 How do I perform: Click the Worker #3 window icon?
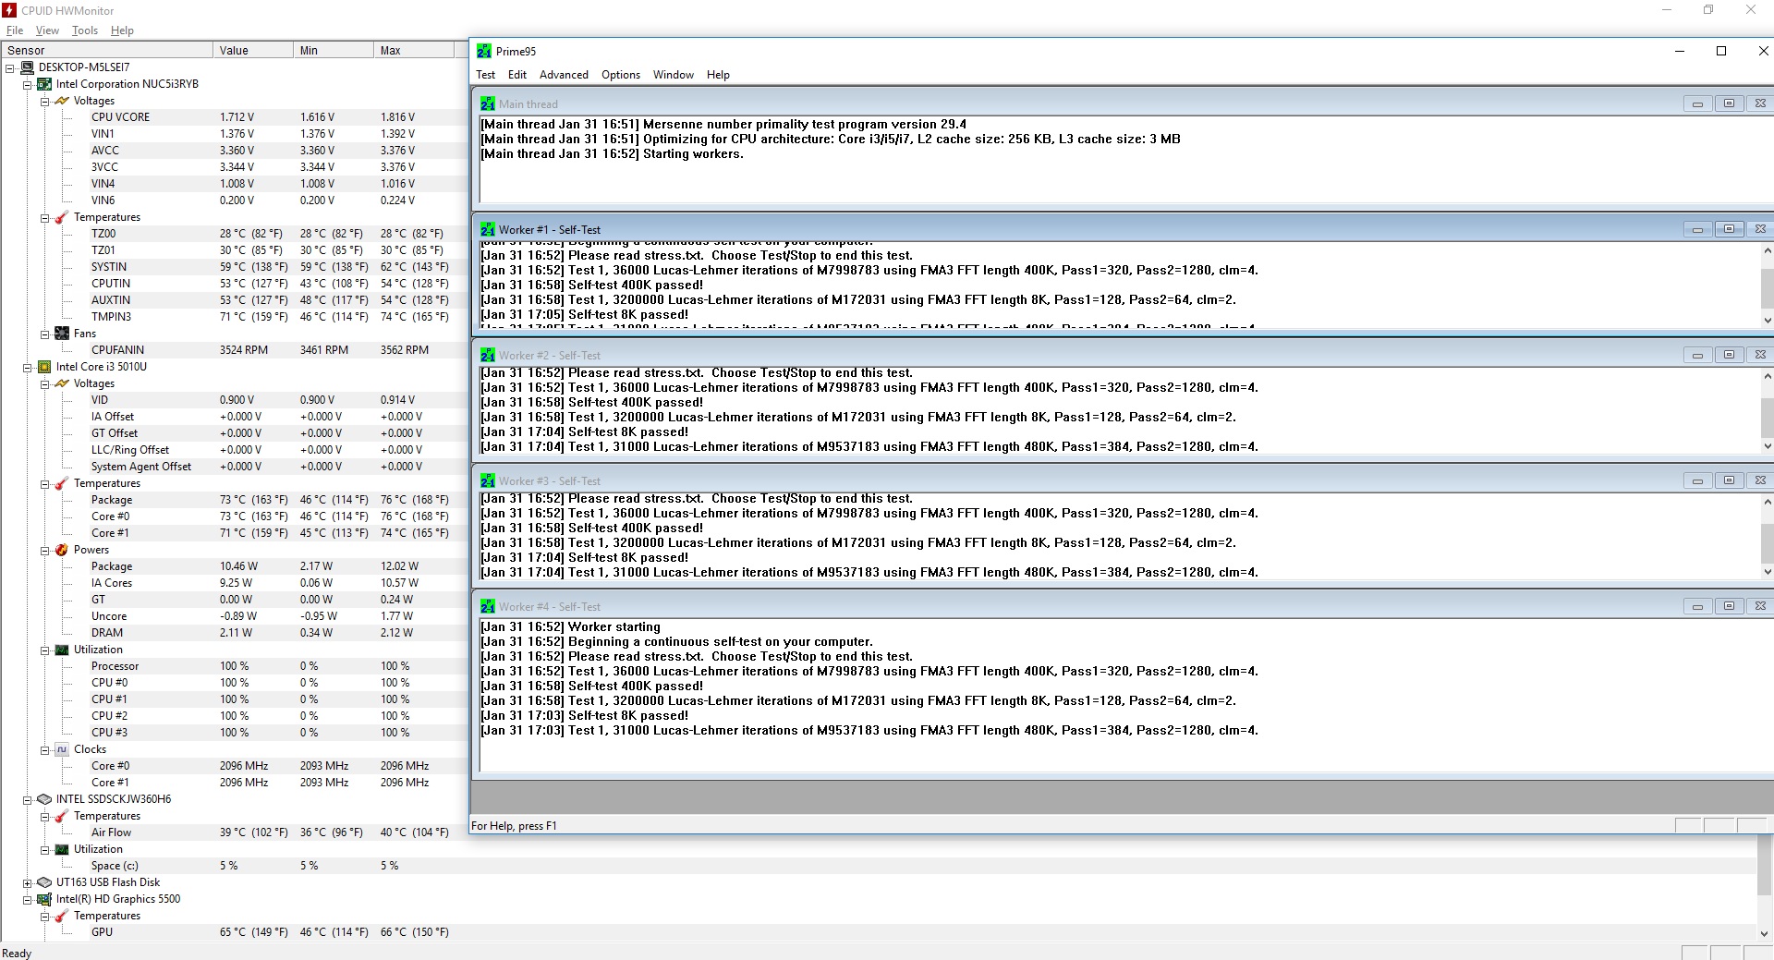coord(487,480)
